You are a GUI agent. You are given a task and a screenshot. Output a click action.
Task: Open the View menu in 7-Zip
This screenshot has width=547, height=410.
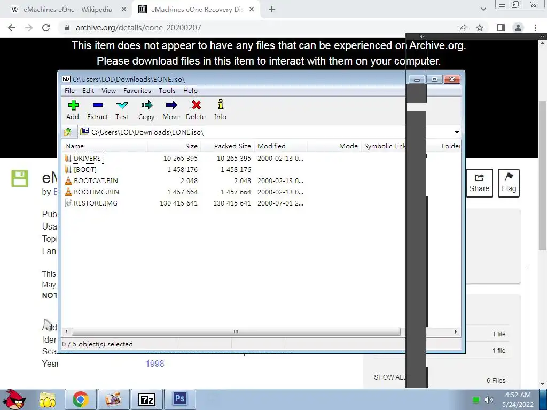[109, 91]
